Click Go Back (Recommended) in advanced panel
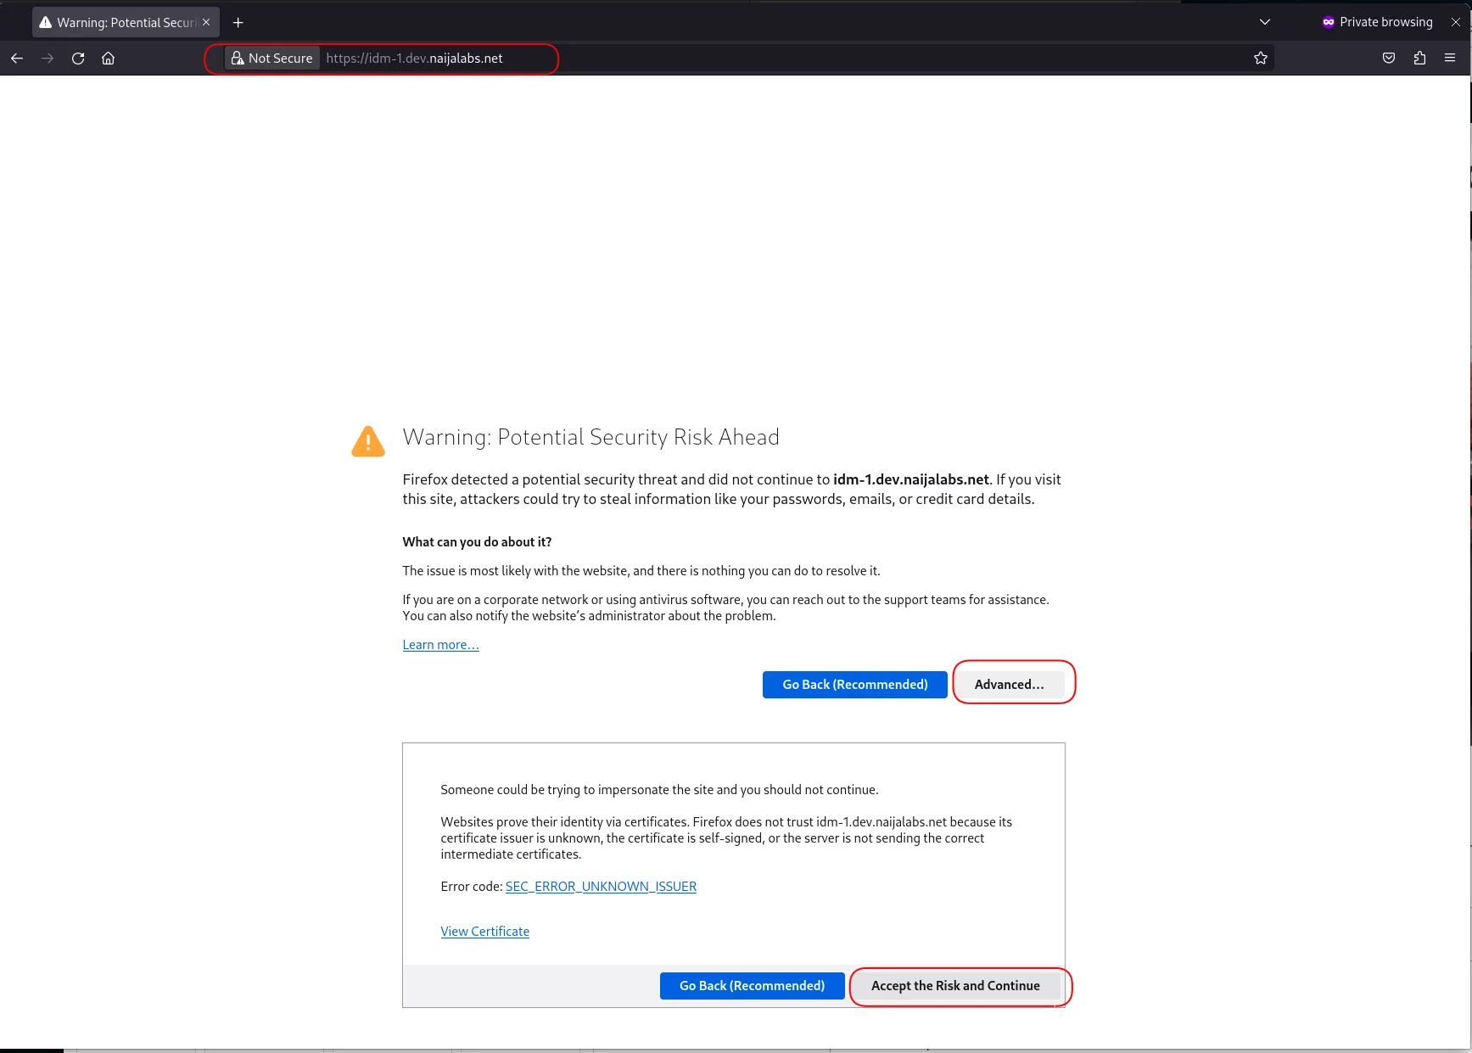The height and width of the screenshot is (1053, 1472). point(752,986)
